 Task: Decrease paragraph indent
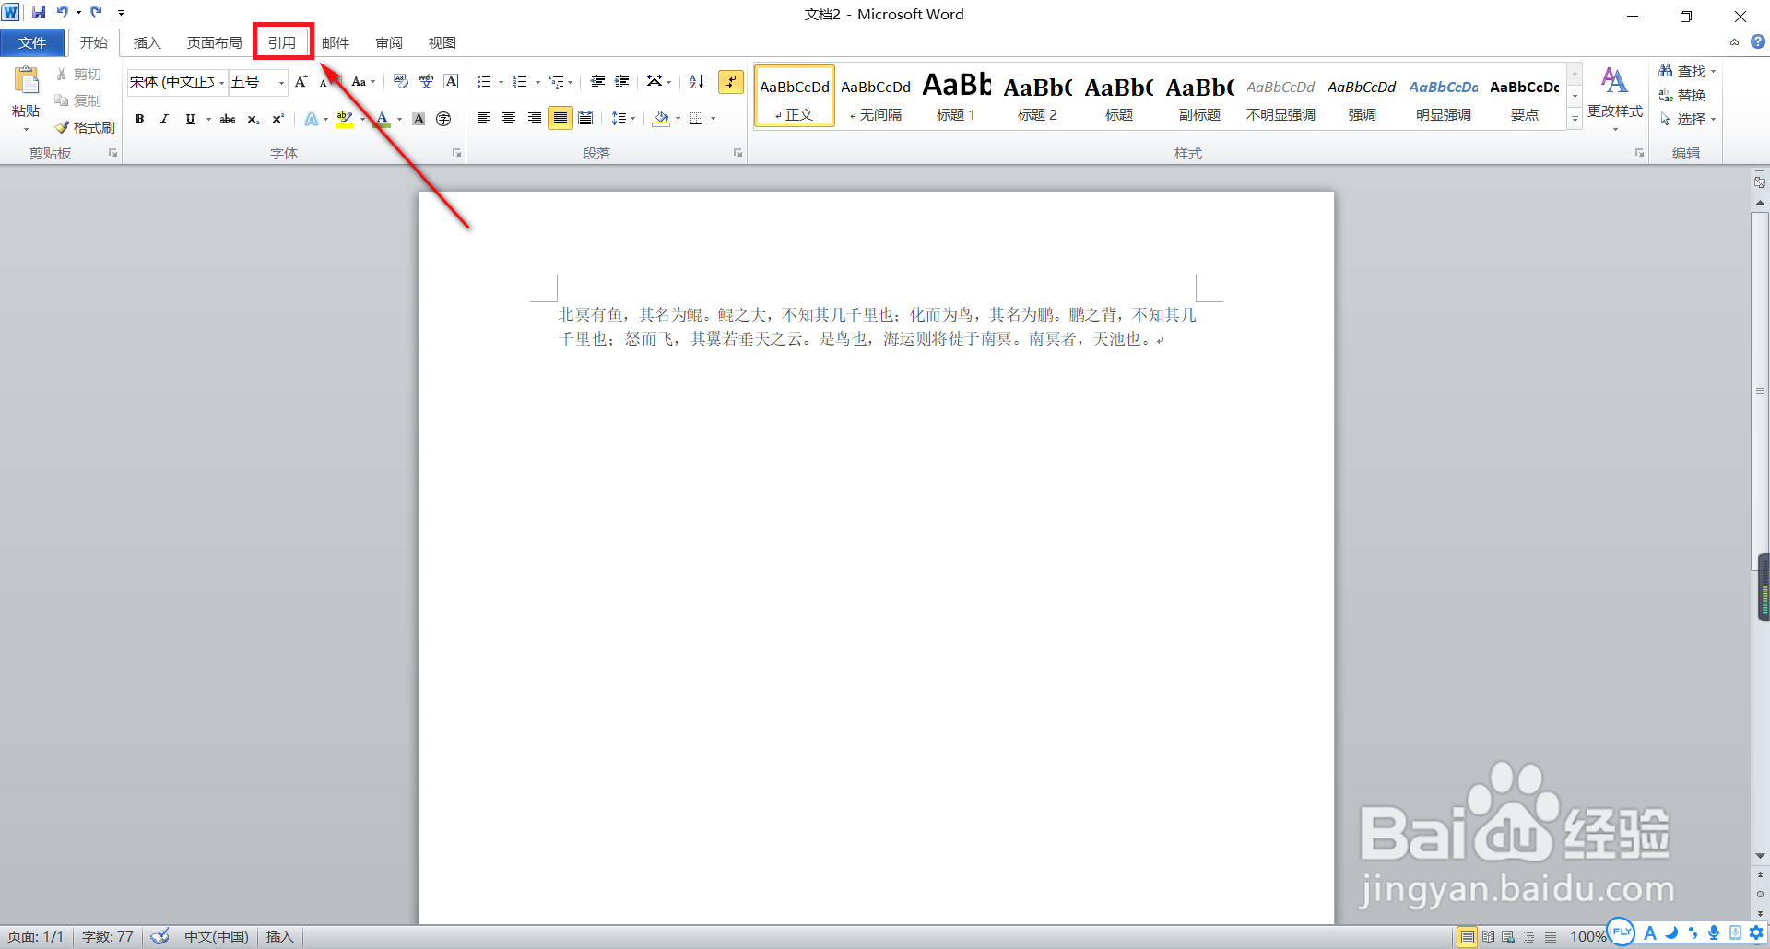[x=597, y=82]
